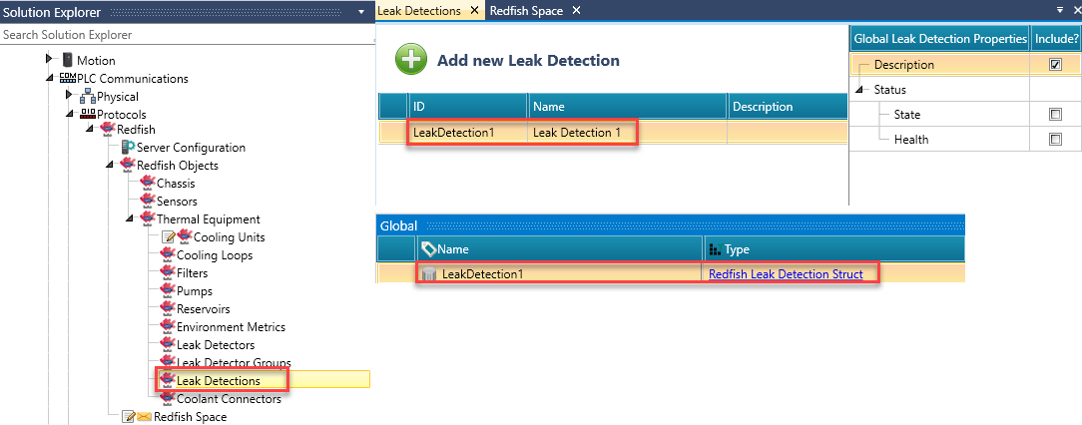This screenshot has width=1082, height=425.
Task: Select the Chassis Redfish icon
Action: pyautogui.click(x=148, y=184)
